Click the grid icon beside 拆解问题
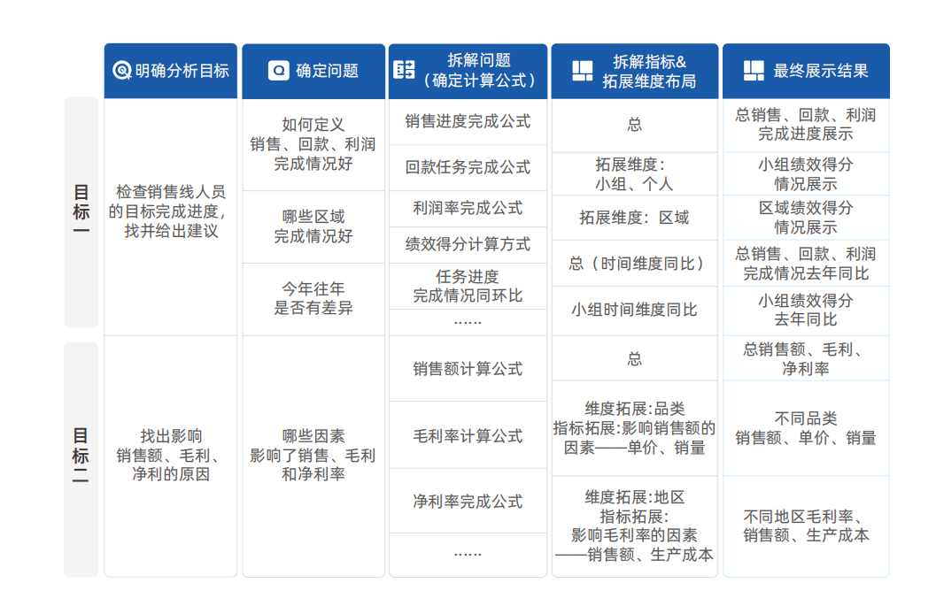The height and width of the screenshot is (606, 936). click(x=404, y=70)
